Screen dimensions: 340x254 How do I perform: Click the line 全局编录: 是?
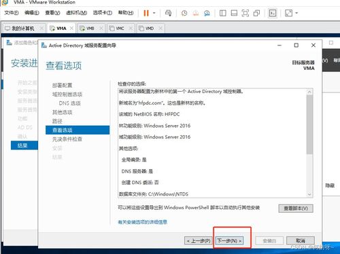134,160
